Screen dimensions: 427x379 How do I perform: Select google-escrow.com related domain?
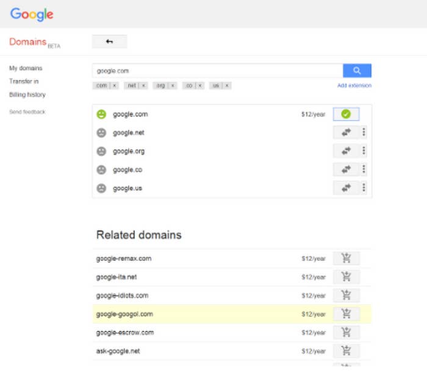(x=124, y=333)
